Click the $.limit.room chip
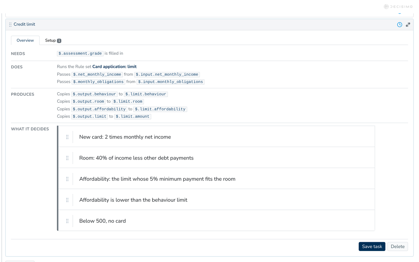 pos(128,101)
